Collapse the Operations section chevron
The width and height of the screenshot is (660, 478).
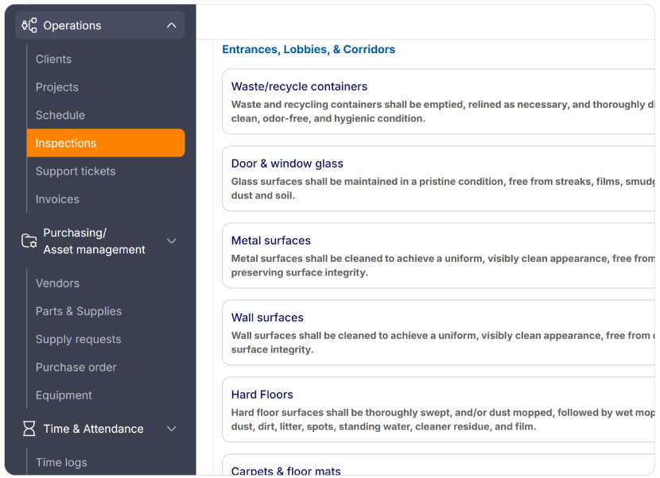[x=171, y=25]
